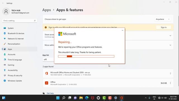This screenshot has height=101, width=179.
Task: Click the round white circular taskbar app icon
Action: tap(98, 98)
